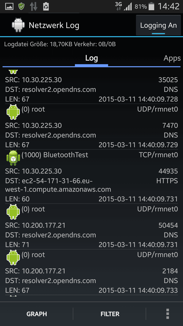Select the Log tab
The width and height of the screenshot is (183, 326).
point(91,58)
